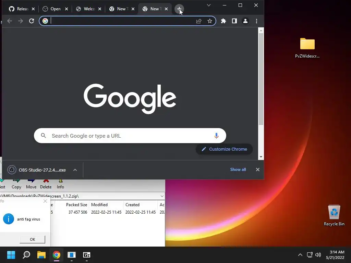
Task: Open the volume control in tray
Action: (x=318, y=255)
